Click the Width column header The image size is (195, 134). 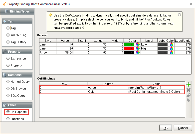point(115,40)
